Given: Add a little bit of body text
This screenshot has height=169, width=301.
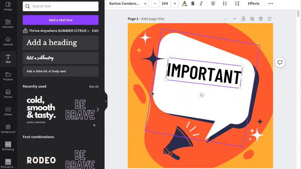Looking at the screenshot, I should [61, 71].
